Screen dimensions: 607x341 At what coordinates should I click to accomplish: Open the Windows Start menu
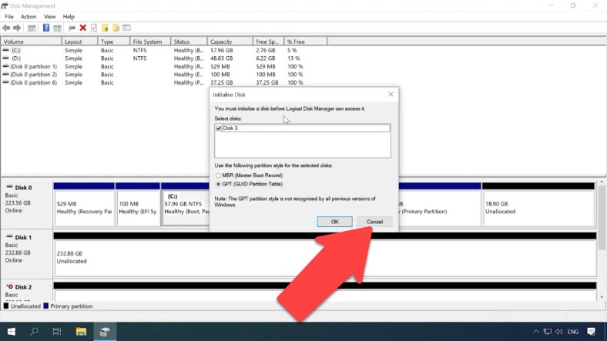pos(12,331)
